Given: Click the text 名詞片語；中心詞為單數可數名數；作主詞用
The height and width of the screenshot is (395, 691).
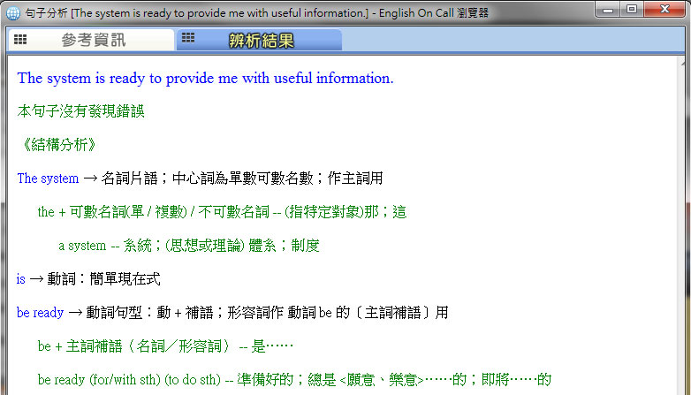Looking at the screenshot, I should pyautogui.click(x=242, y=179).
